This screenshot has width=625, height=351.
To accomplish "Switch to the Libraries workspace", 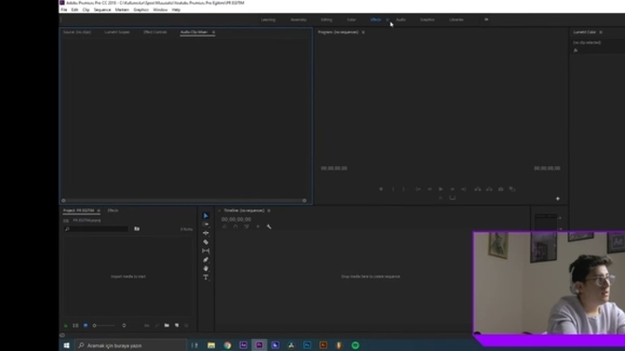I will tap(457, 19).
